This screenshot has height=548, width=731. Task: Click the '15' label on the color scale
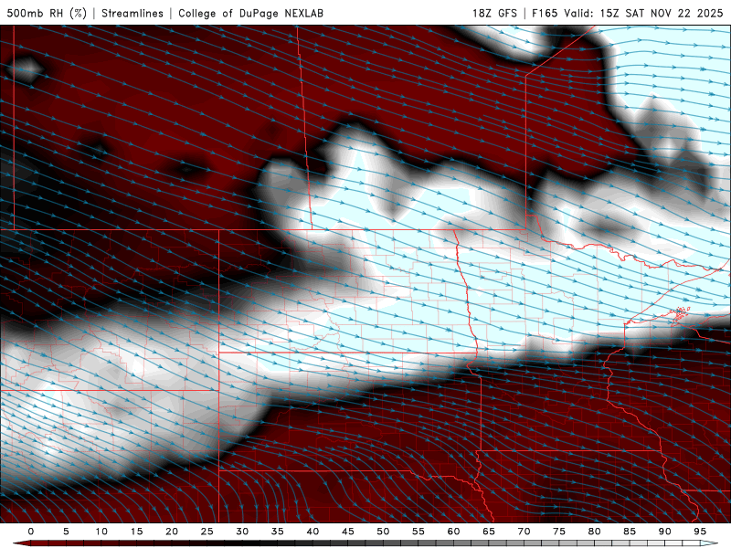pyautogui.click(x=136, y=532)
